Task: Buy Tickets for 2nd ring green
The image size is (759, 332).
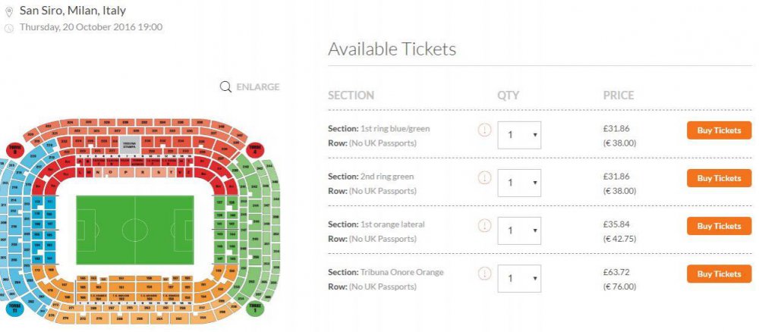Action: point(719,178)
